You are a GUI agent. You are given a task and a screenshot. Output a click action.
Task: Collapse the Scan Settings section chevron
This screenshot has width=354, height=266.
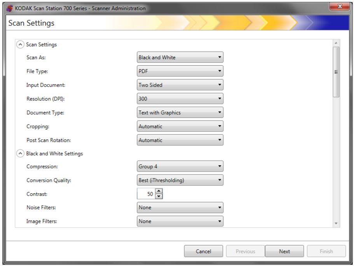pyautogui.click(x=20, y=44)
